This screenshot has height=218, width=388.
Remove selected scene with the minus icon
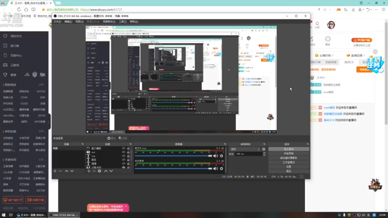60,171
